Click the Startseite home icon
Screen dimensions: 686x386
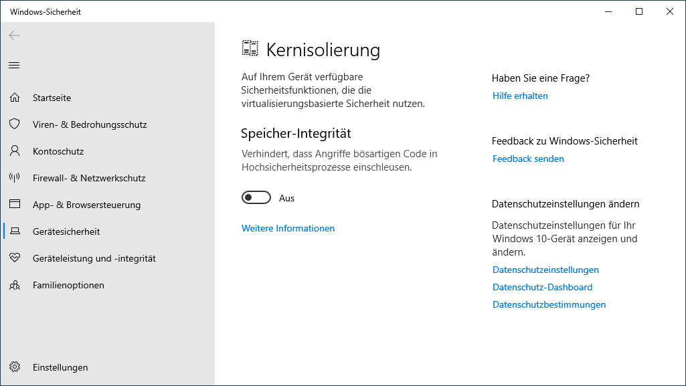click(14, 98)
